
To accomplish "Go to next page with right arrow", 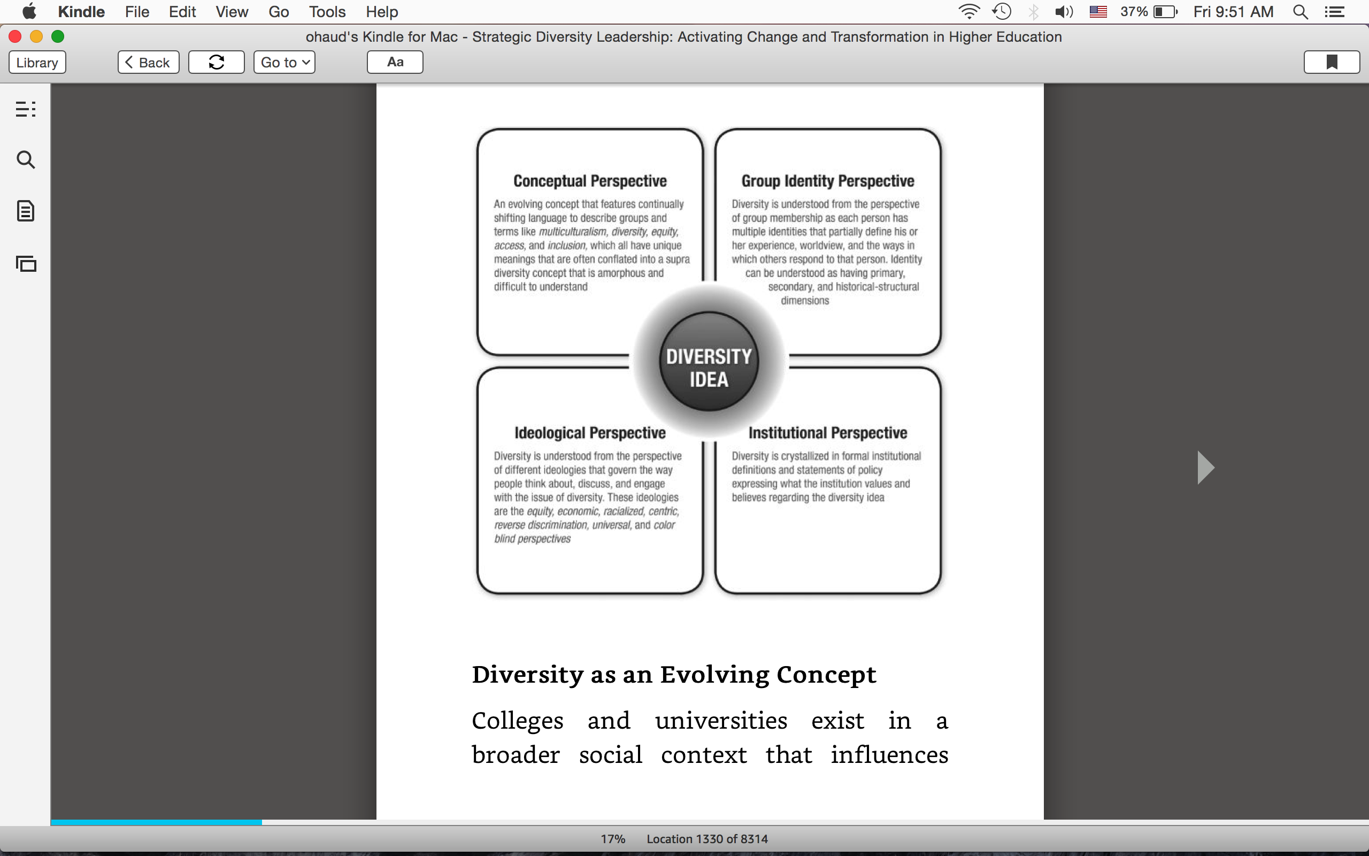I will point(1205,468).
